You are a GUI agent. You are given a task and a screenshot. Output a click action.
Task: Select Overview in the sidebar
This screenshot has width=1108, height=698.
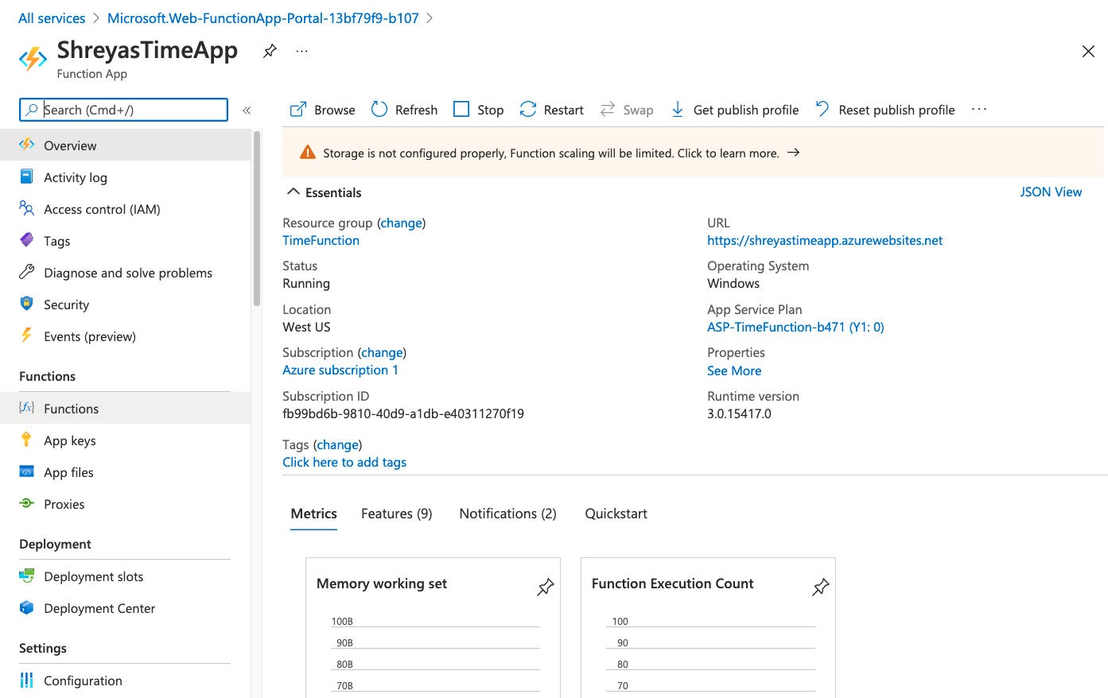[125, 145]
